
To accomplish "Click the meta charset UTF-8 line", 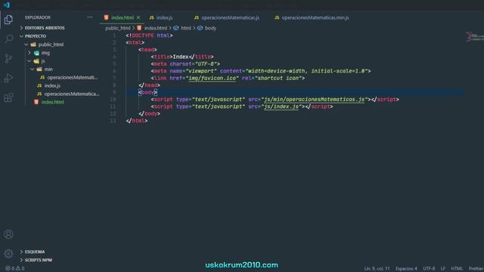I will coord(185,63).
